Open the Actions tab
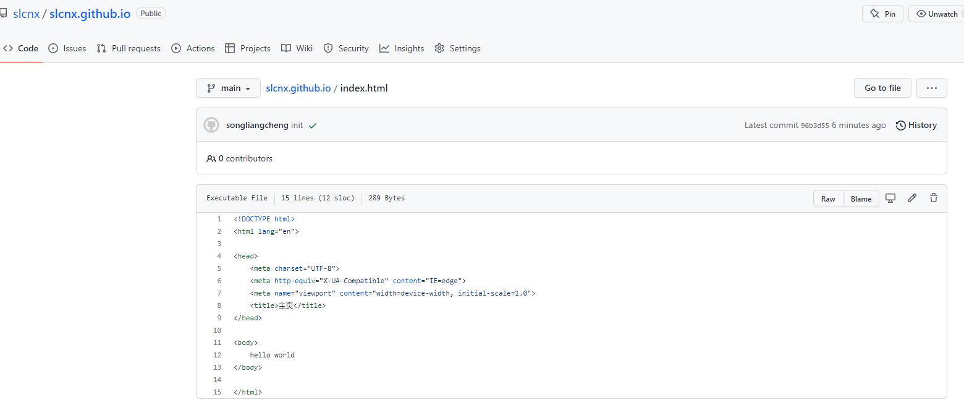This screenshot has height=418, width=964. (x=193, y=48)
